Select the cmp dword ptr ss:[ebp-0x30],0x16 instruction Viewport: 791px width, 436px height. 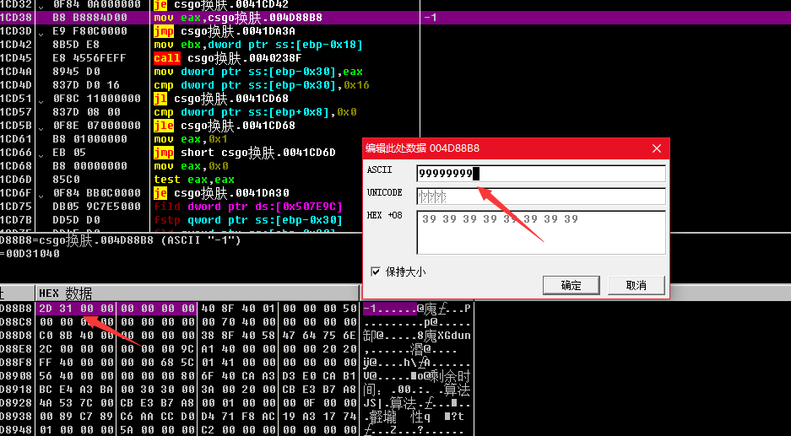(x=262, y=84)
